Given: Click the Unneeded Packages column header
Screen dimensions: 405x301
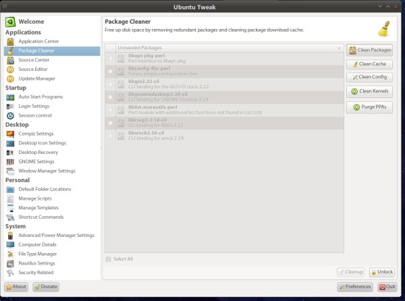Looking at the screenshot, I should (230, 48).
